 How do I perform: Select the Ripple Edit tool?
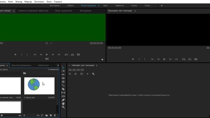pyautogui.click(x=63, y=78)
